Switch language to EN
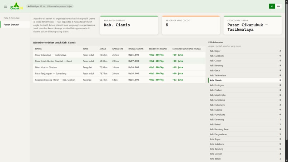Viewport: 288px width, 162px height. [278, 6]
